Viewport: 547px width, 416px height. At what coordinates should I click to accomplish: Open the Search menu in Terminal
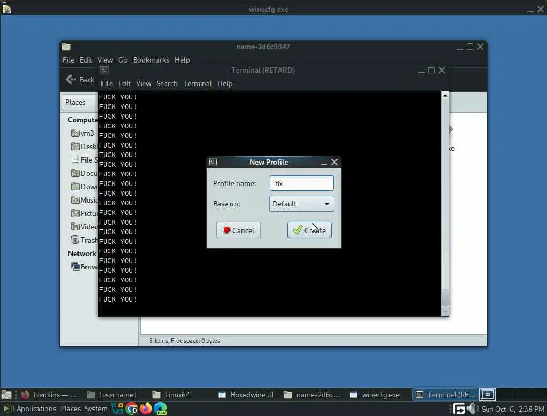[x=167, y=83]
